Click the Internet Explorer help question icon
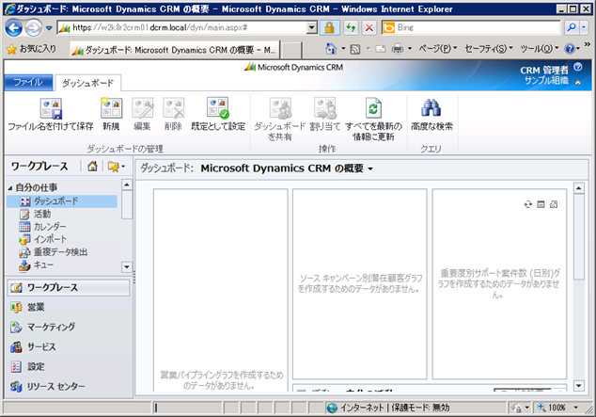 (x=570, y=49)
